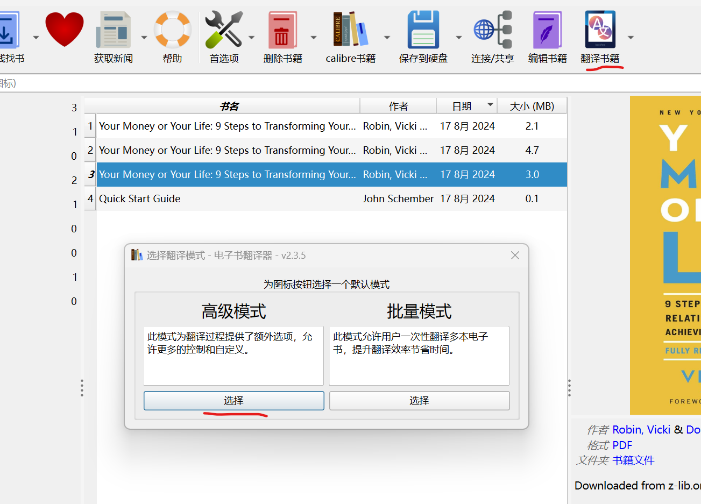This screenshot has width=701, height=504.
Task: Click the 帮助 lifebuoy icon
Action: tap(173, 30)
